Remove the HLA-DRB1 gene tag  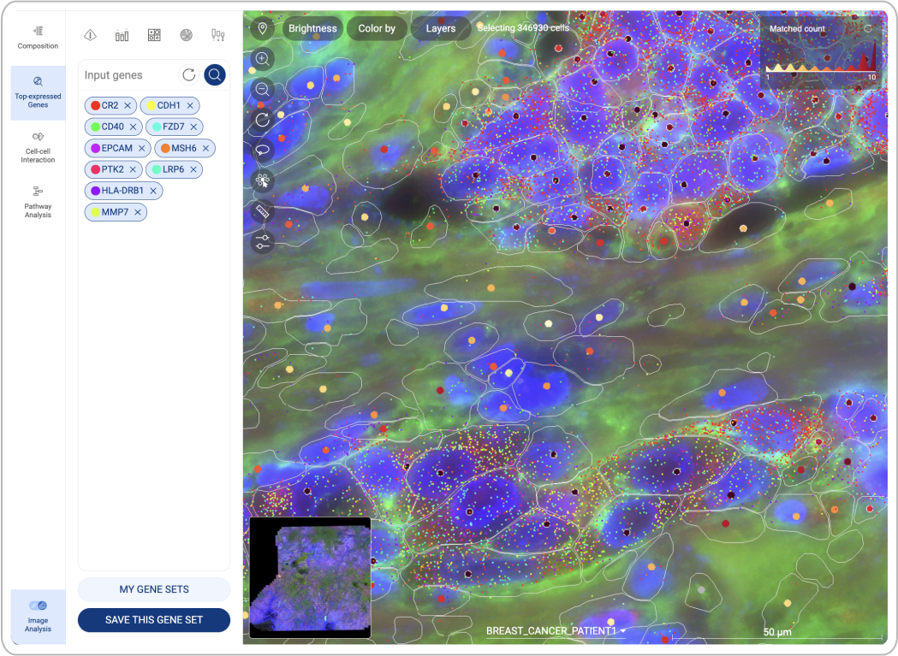[x=153, y=191]
